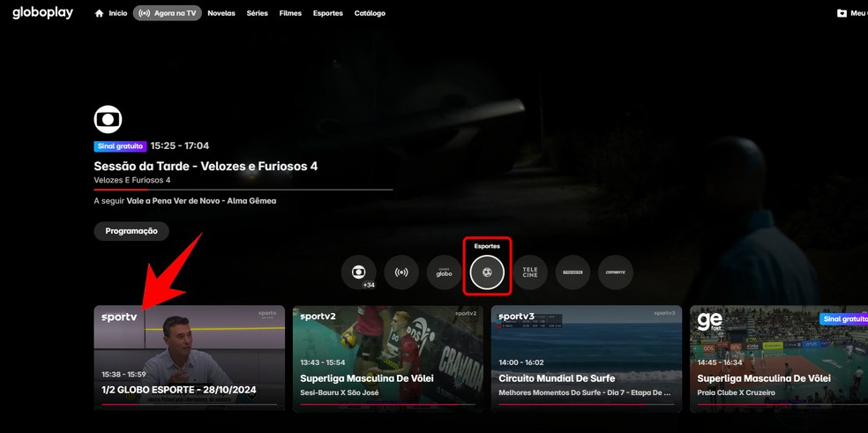Click the house icon beside Início
Image resolution: width=868 pixels, height=433 pixels.
(99, 13)
